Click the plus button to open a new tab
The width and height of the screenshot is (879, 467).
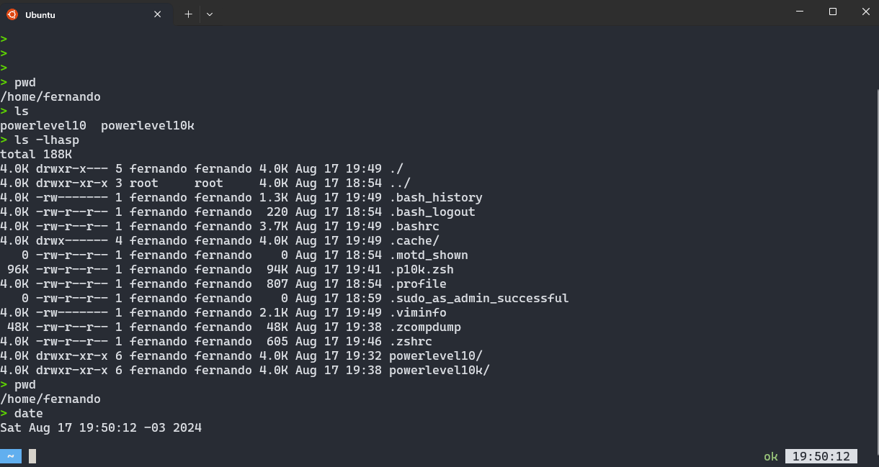(187, 14)
